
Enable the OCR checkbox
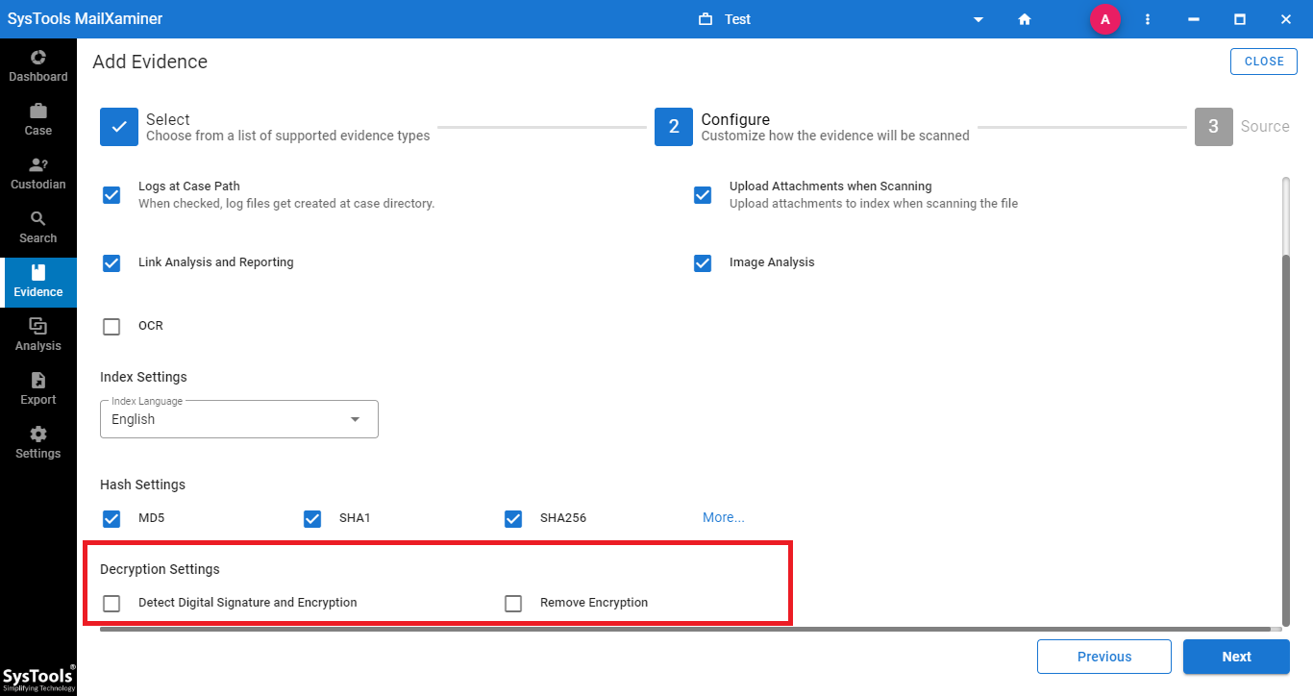coord(111,326)
